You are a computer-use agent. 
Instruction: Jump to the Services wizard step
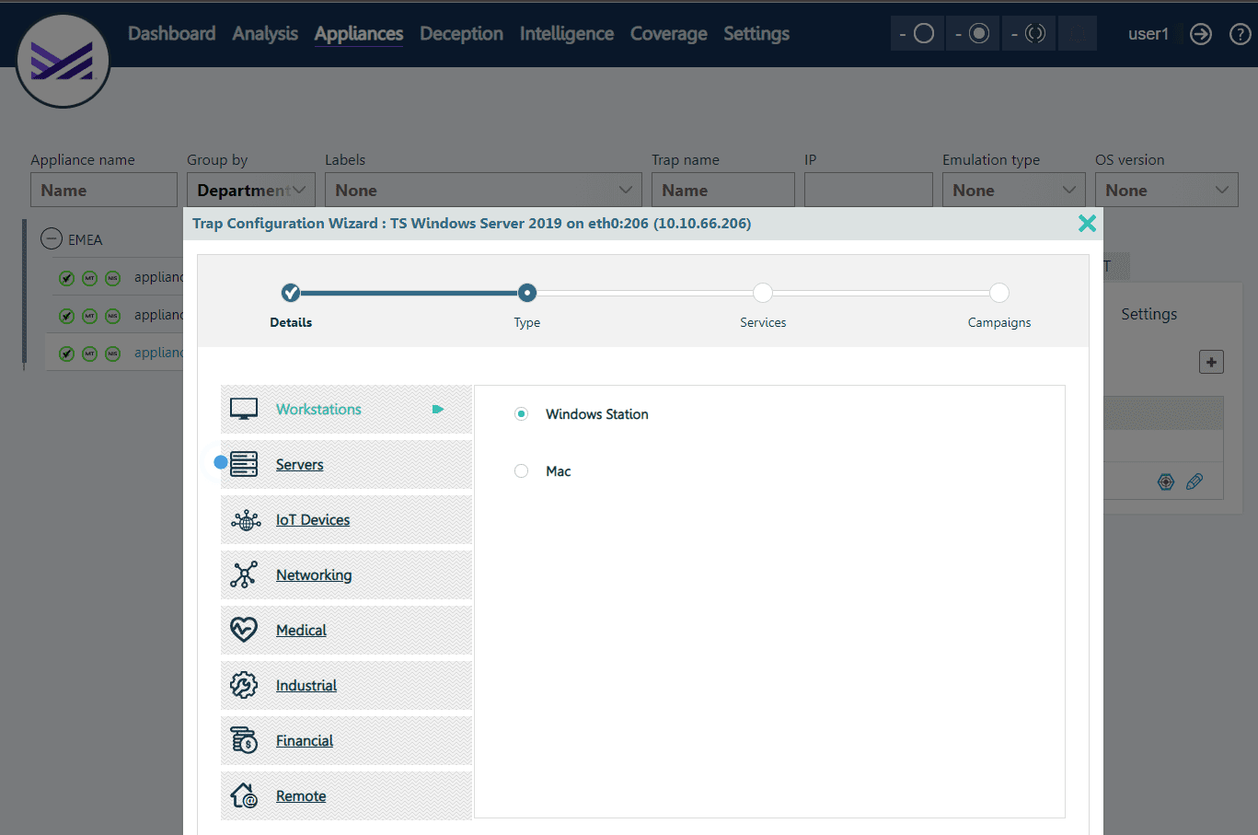pyautogui.click(x=763, y=294)
